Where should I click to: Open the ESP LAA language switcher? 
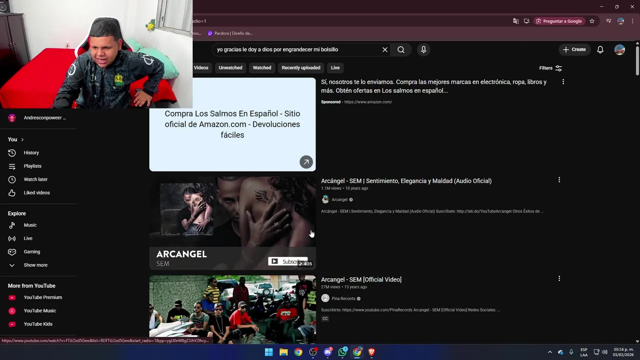click(x=584, y=352)
